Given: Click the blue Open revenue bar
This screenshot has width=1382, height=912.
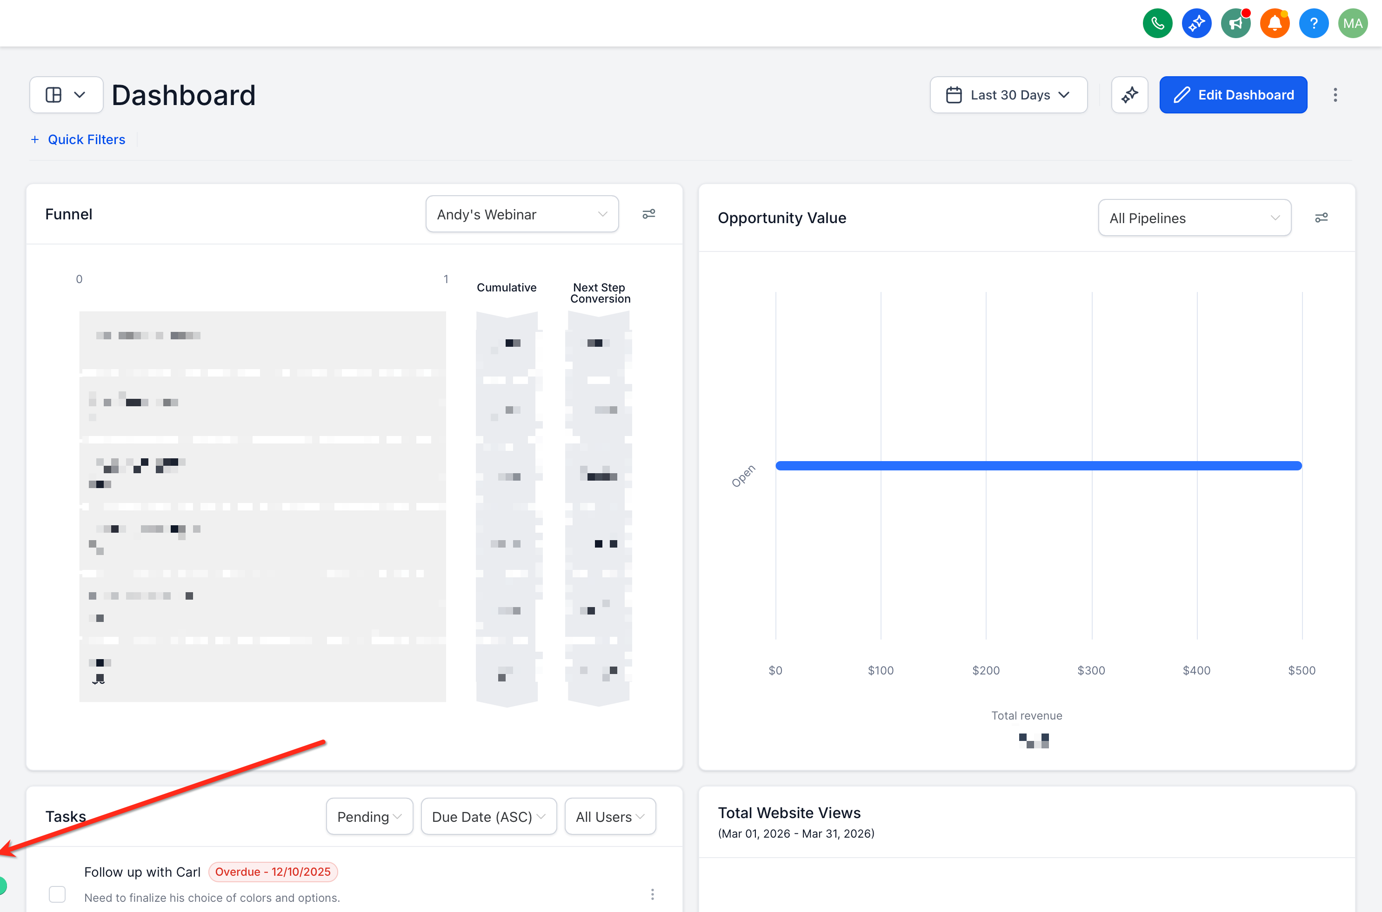Looking at the screenshot, I should click(x=1038, y=465).
